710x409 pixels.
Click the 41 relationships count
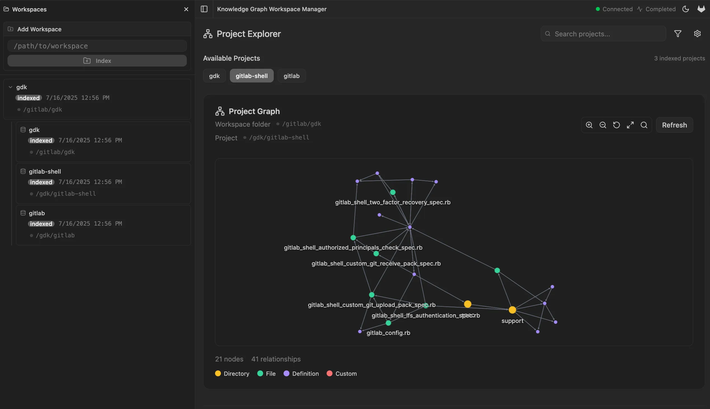click(x=276, y=359)
